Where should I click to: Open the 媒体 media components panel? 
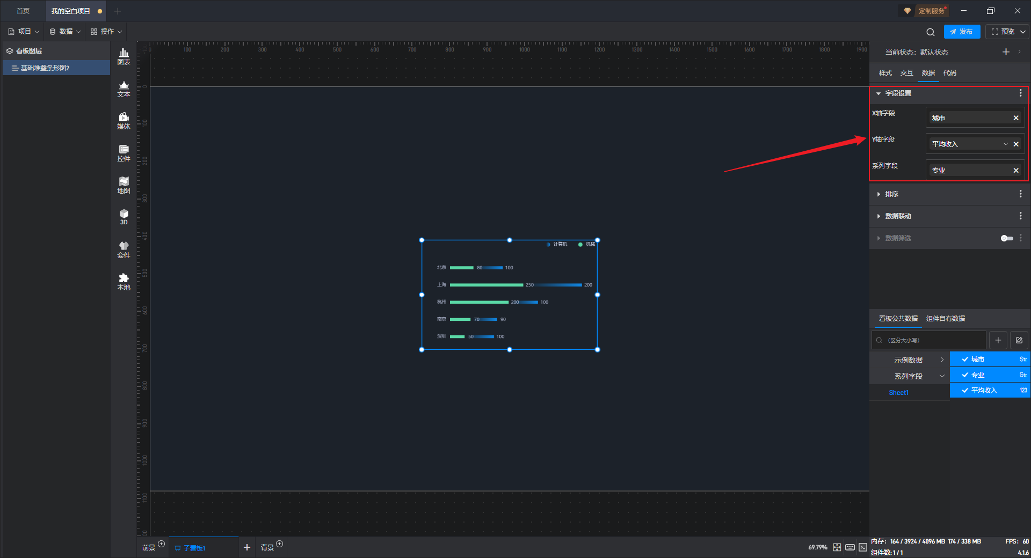point(124,121)
